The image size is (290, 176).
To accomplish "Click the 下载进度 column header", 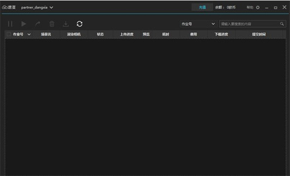I will tap(221, 34).
